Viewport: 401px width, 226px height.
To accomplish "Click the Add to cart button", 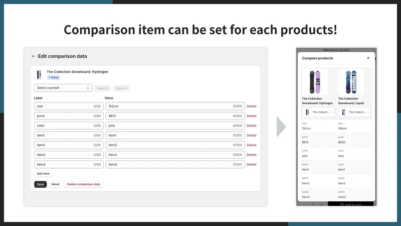I will [350, 204].
